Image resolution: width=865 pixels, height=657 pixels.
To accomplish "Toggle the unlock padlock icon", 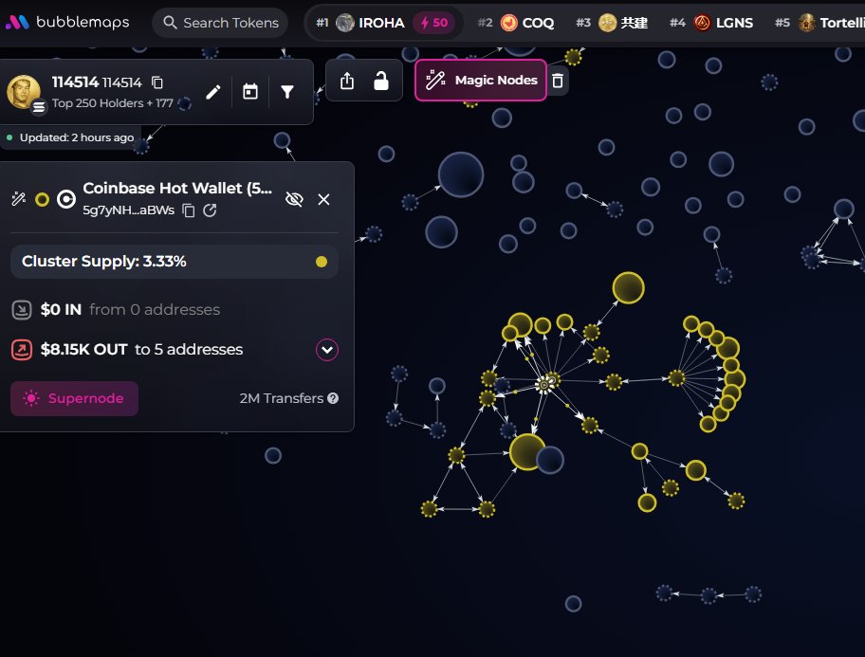I will tap(381, 81).
